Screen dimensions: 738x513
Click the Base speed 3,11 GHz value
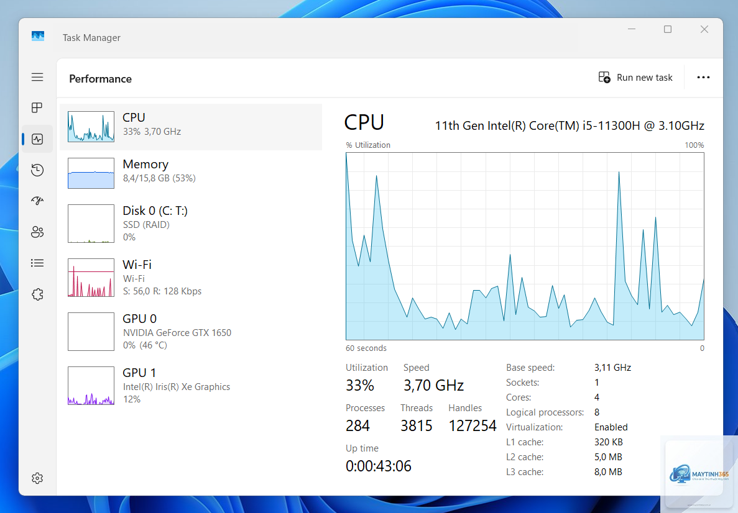[612, 368]
